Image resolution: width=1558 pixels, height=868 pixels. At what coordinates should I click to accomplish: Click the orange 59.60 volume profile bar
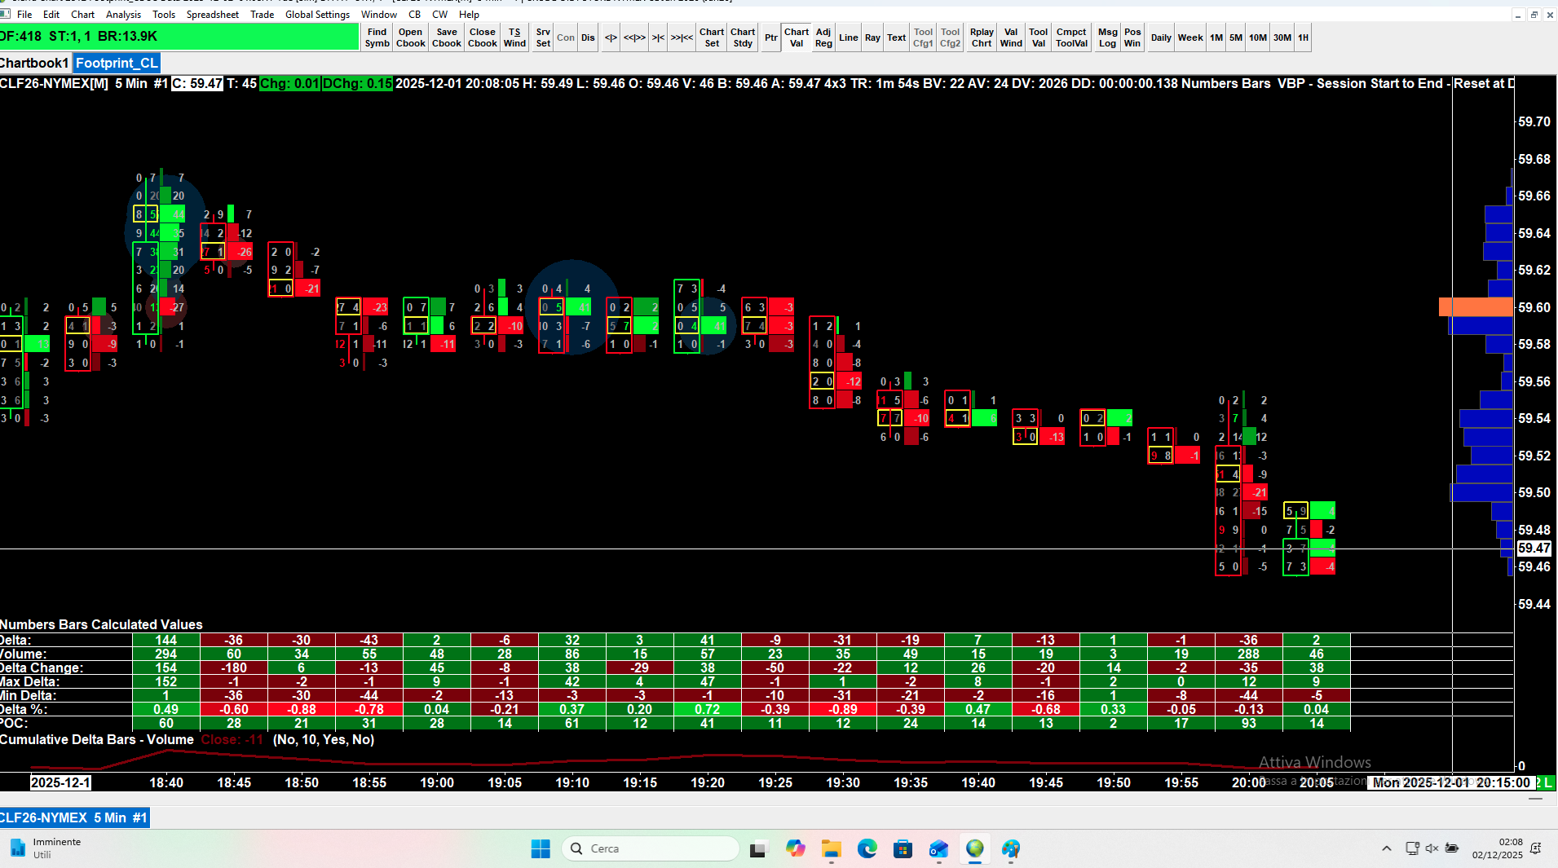pyautogui.click(x=1476, y=307)
